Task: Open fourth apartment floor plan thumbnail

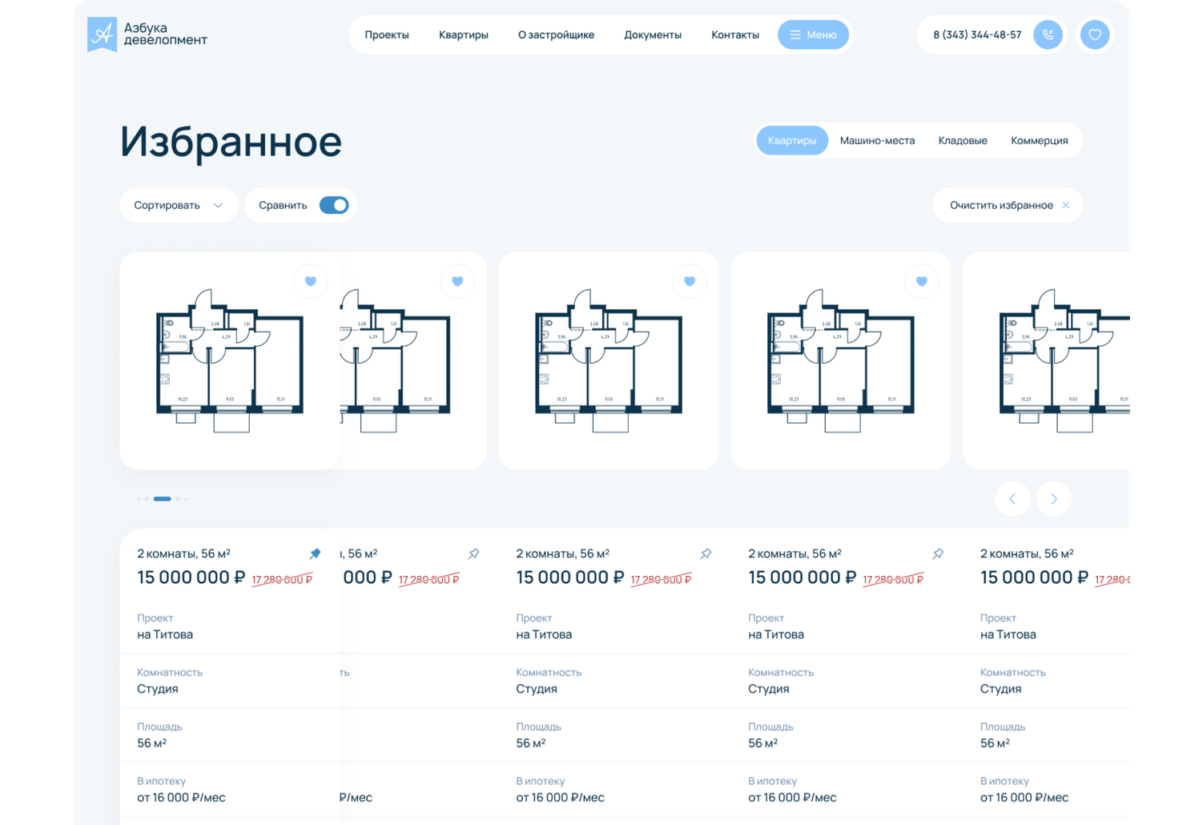Action: tap(841, 360)
